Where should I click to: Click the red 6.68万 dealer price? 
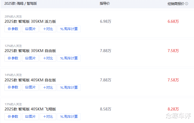[173, 21]
